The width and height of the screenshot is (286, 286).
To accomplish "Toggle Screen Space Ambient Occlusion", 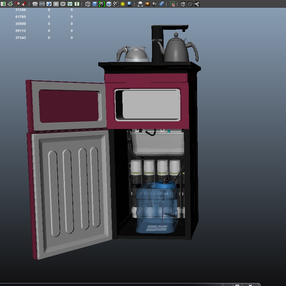I will click(140, 4).
